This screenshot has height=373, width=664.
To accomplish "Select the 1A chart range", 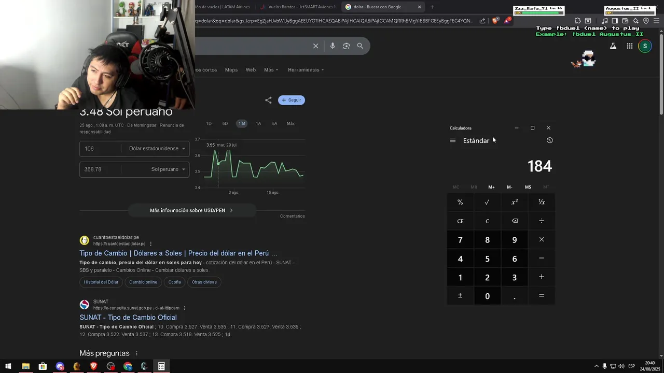I will click(258, 123).
